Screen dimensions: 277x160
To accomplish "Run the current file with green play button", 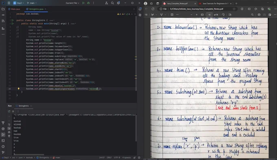I will pyautogui.click(x=83, y=3).
